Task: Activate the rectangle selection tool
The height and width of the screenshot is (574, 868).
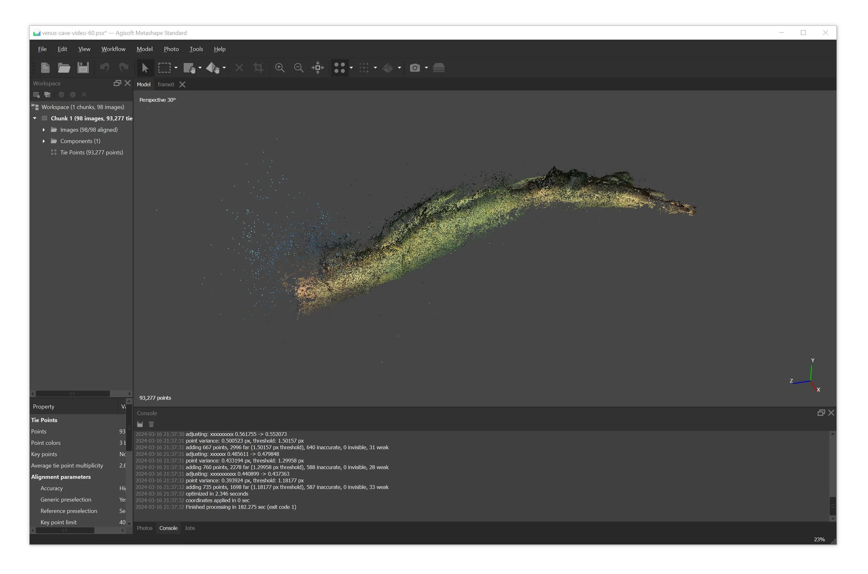Action: (x=165, y=68)
